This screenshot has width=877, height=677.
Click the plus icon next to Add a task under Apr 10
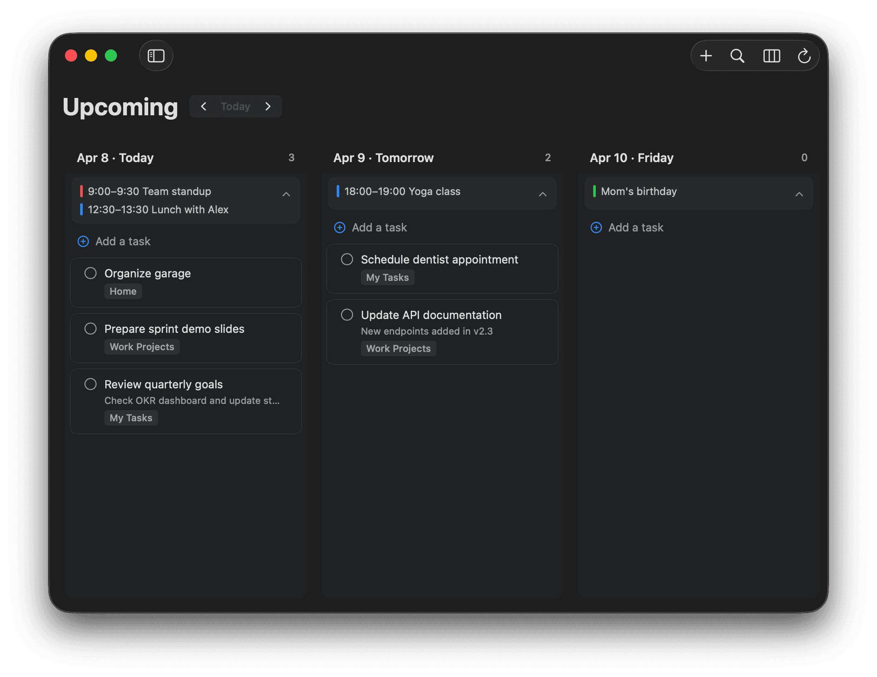tap(596, 227)
